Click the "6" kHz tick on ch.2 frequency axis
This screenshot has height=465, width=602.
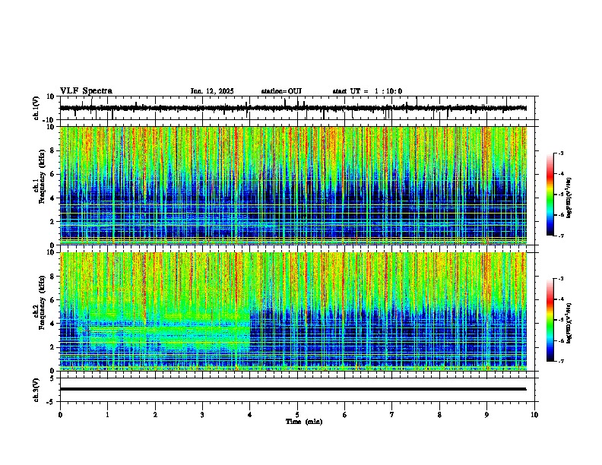pos(53,299)
